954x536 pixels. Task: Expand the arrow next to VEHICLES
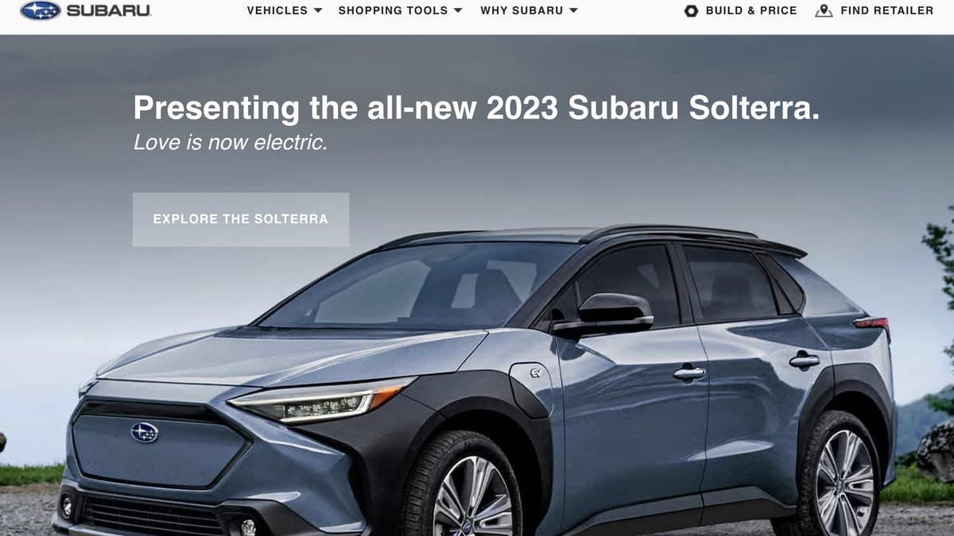tap(318, 11)
